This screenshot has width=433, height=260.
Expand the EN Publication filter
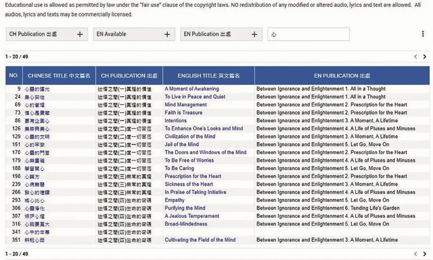coord(221,34)
